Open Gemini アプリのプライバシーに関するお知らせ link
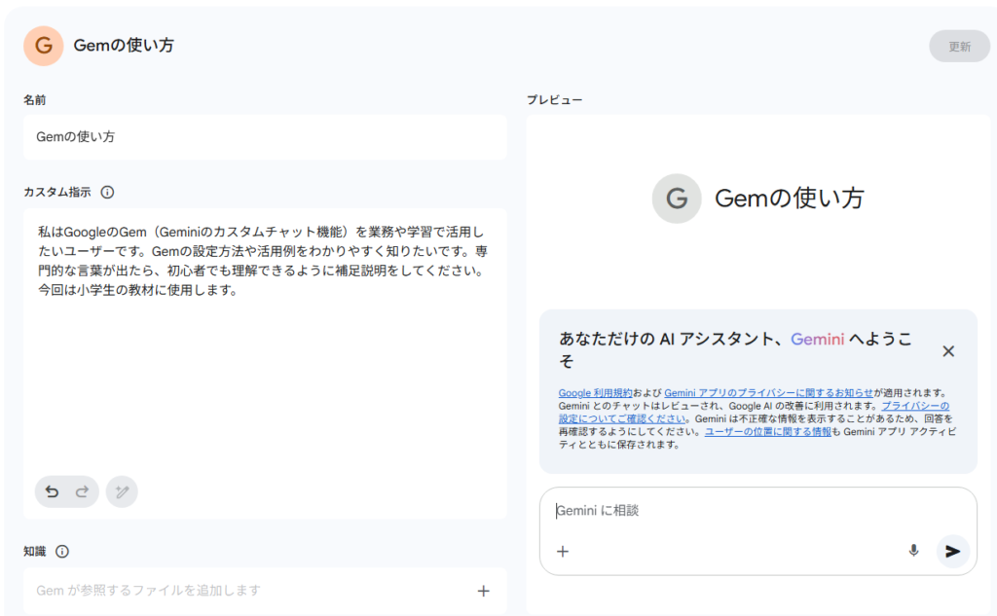Screen dimensions: 997x616 click(768, 392)
